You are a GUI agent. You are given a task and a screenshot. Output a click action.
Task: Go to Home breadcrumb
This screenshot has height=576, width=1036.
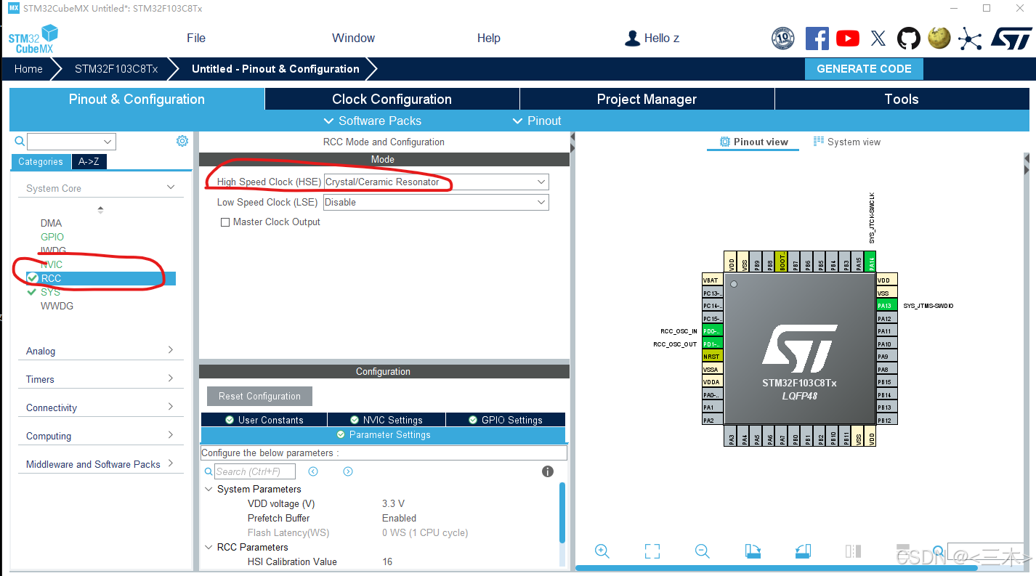(x=28, y=69)
